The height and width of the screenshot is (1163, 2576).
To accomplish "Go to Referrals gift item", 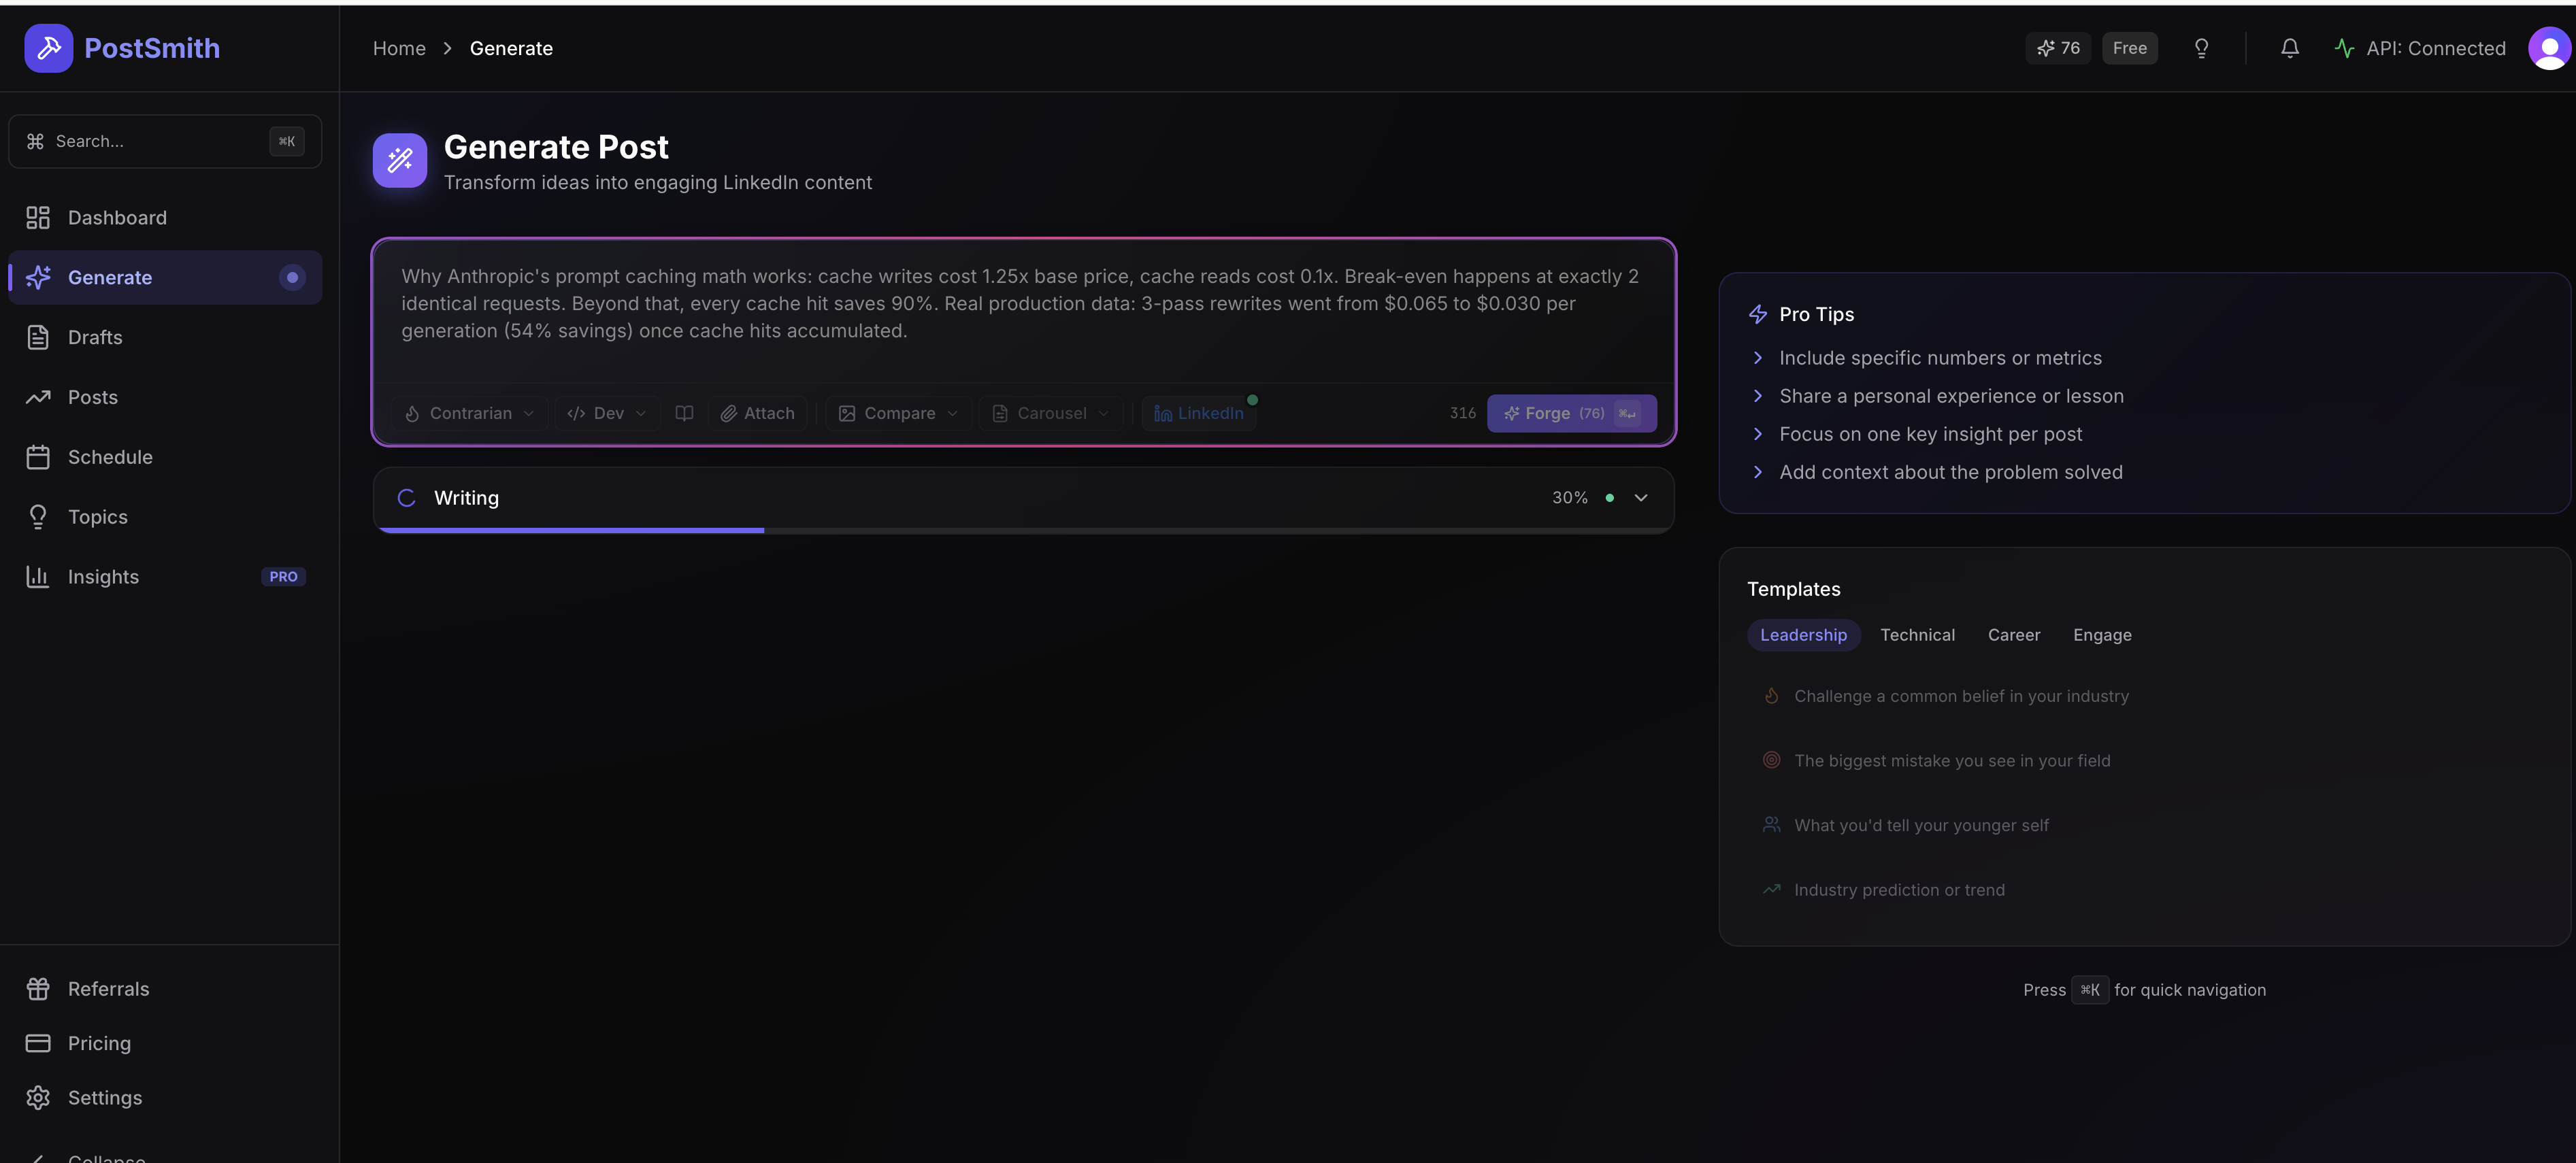I will 108,989.
